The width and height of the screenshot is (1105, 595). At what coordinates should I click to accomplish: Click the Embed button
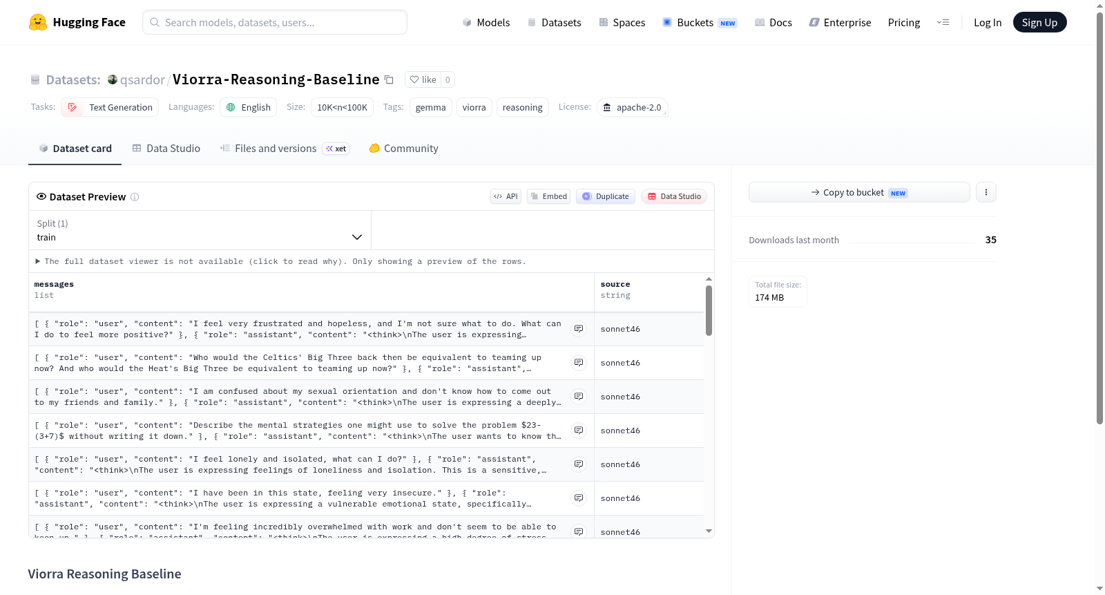(548, 196)
